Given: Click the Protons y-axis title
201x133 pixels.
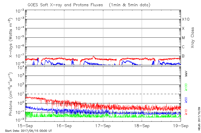Looking at the screenshot, I should 11,94.
